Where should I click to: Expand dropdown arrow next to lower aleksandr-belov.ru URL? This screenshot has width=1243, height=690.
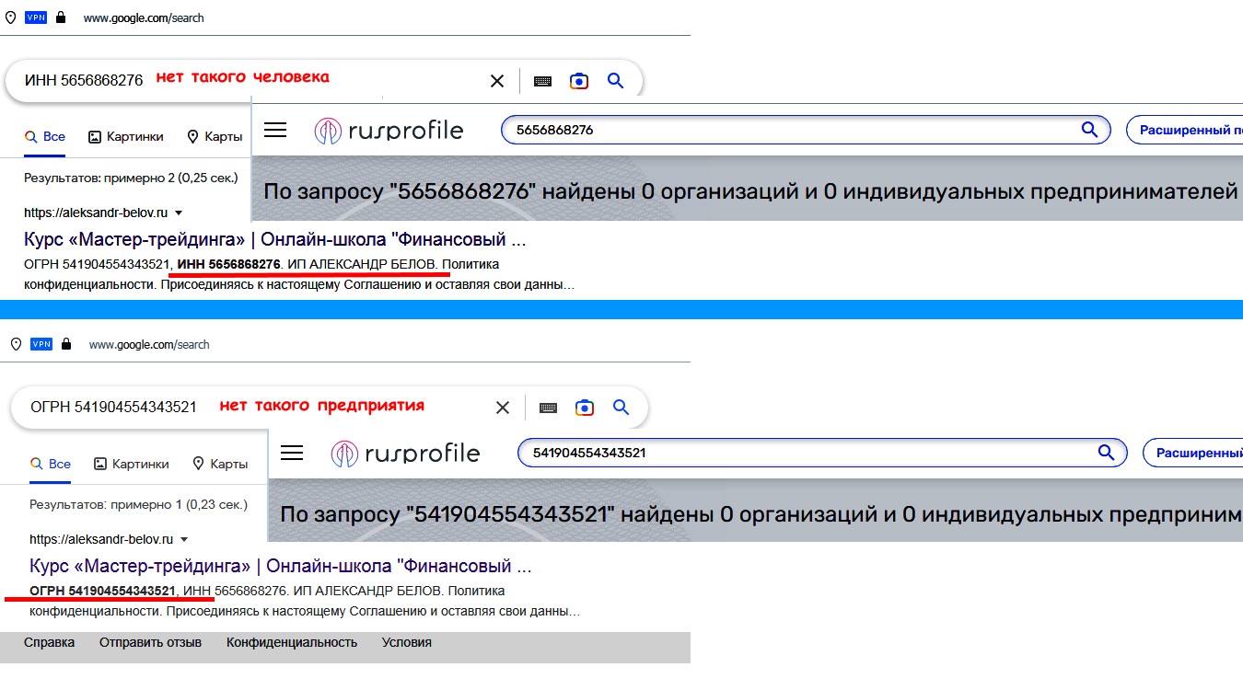184,539
